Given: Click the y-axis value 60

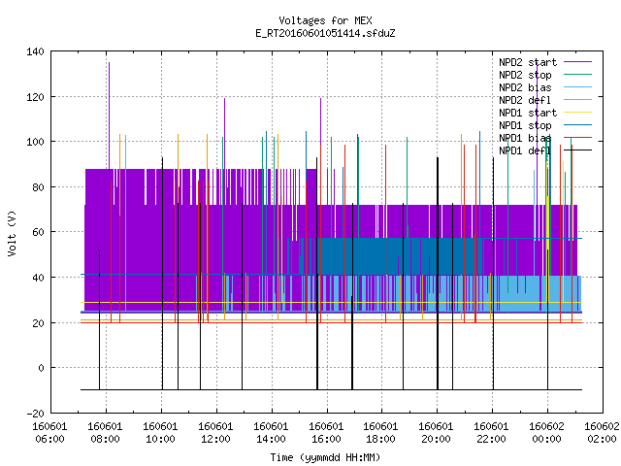Looking at the screenshot, I should [x=38, y=232].
